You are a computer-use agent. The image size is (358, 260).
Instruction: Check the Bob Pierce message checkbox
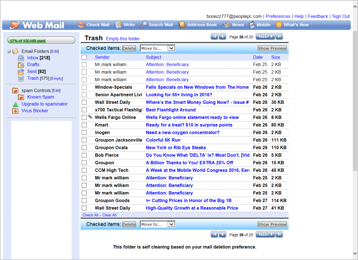[84, 155]
